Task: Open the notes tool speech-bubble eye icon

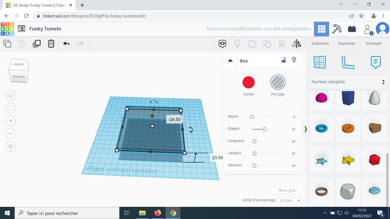Action: (222, 44)
